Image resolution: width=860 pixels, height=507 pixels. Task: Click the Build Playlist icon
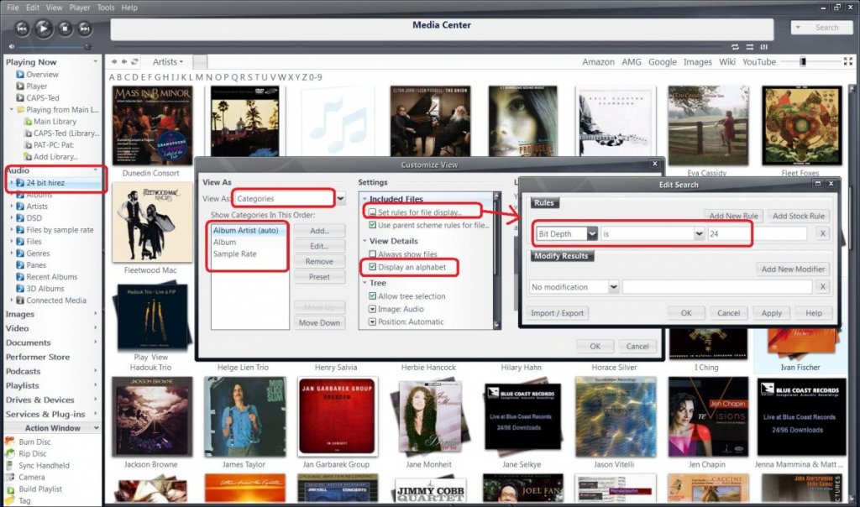click(x=10, y=489)
